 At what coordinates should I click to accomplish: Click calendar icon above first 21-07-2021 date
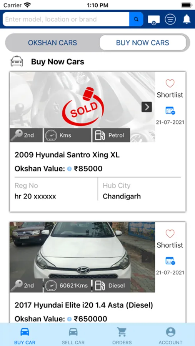170,111
